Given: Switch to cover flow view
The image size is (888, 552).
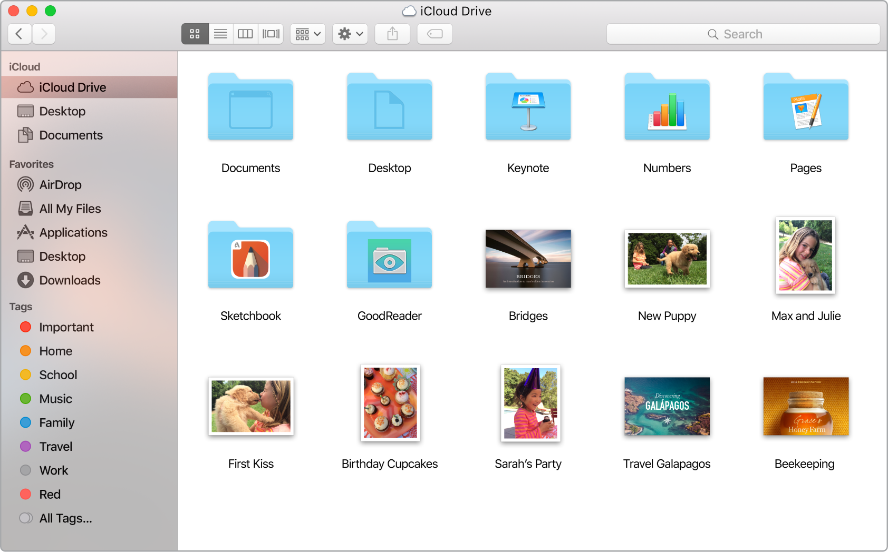Looking at the screenshot, I should pyautogui.click(x=271, y=34).
